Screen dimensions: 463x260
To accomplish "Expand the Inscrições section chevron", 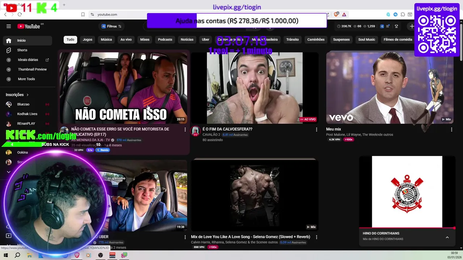I will (x=27, y=95).
